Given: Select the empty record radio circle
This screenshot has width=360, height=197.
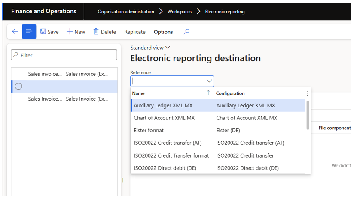Looking at the screenshot, I should pos(18,86).
